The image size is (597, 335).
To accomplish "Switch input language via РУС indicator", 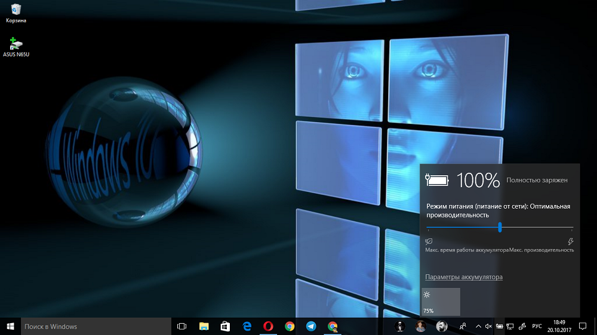I will (537, 326).
